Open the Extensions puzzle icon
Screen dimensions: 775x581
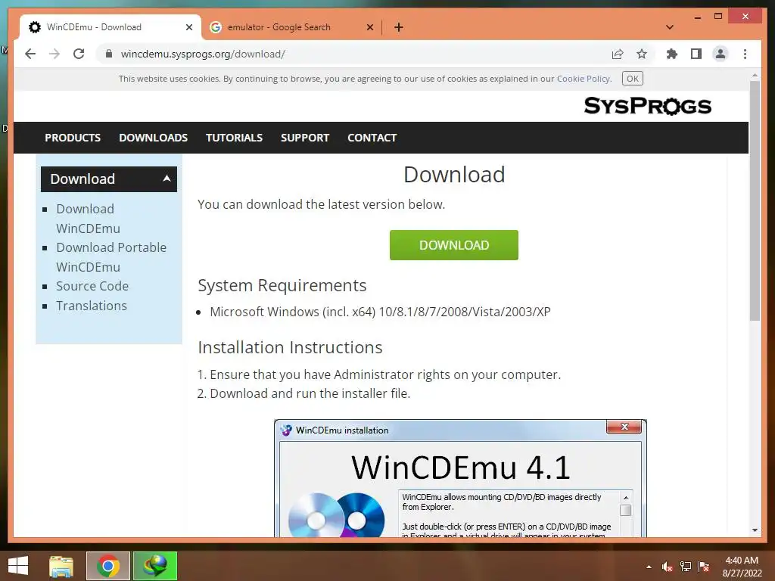pyautogui.click(x=672, y=54)
